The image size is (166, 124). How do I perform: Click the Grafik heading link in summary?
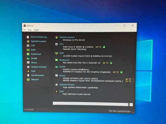click(62, 67)
